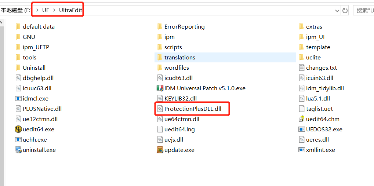
Task: Click the scroll up arrow on left scrollbar
Action: click(1, 23)
